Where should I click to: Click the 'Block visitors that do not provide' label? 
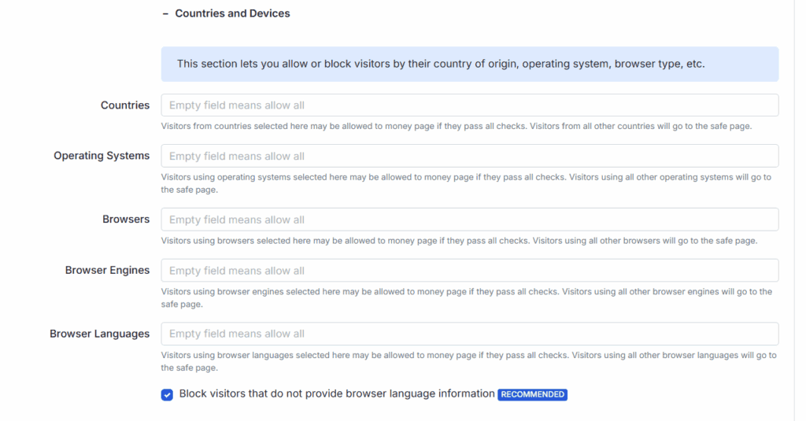click(336, 393)
